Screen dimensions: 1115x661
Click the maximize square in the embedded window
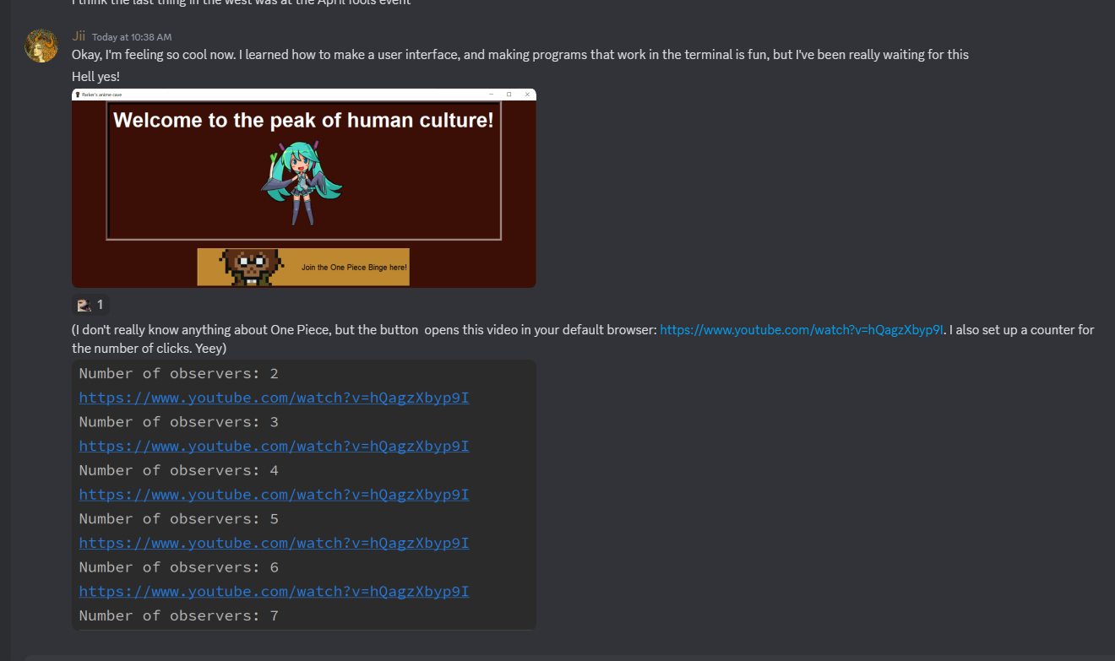pyautogui.click(x=509, y=95)
